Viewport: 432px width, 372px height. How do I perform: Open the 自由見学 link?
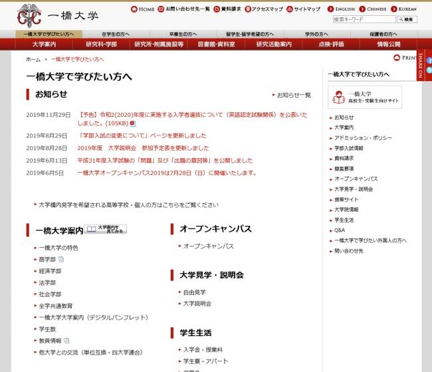click(195, 292)
